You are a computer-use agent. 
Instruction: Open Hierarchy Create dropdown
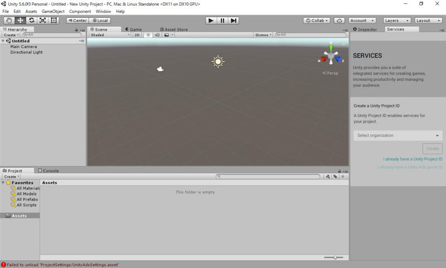pos(11,35)
